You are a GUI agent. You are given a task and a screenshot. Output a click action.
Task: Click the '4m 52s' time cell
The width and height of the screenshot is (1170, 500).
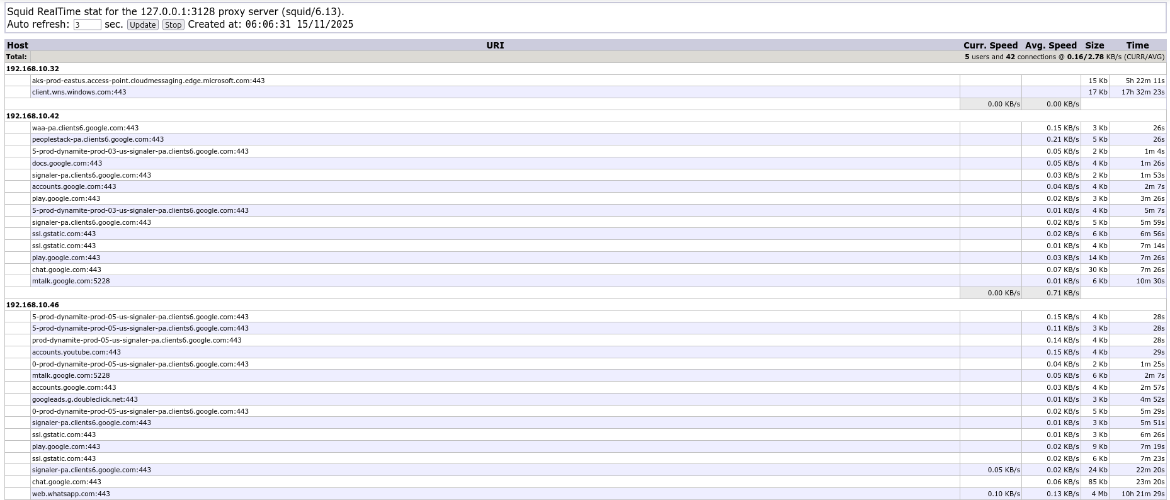click(x=1137, y=399)
